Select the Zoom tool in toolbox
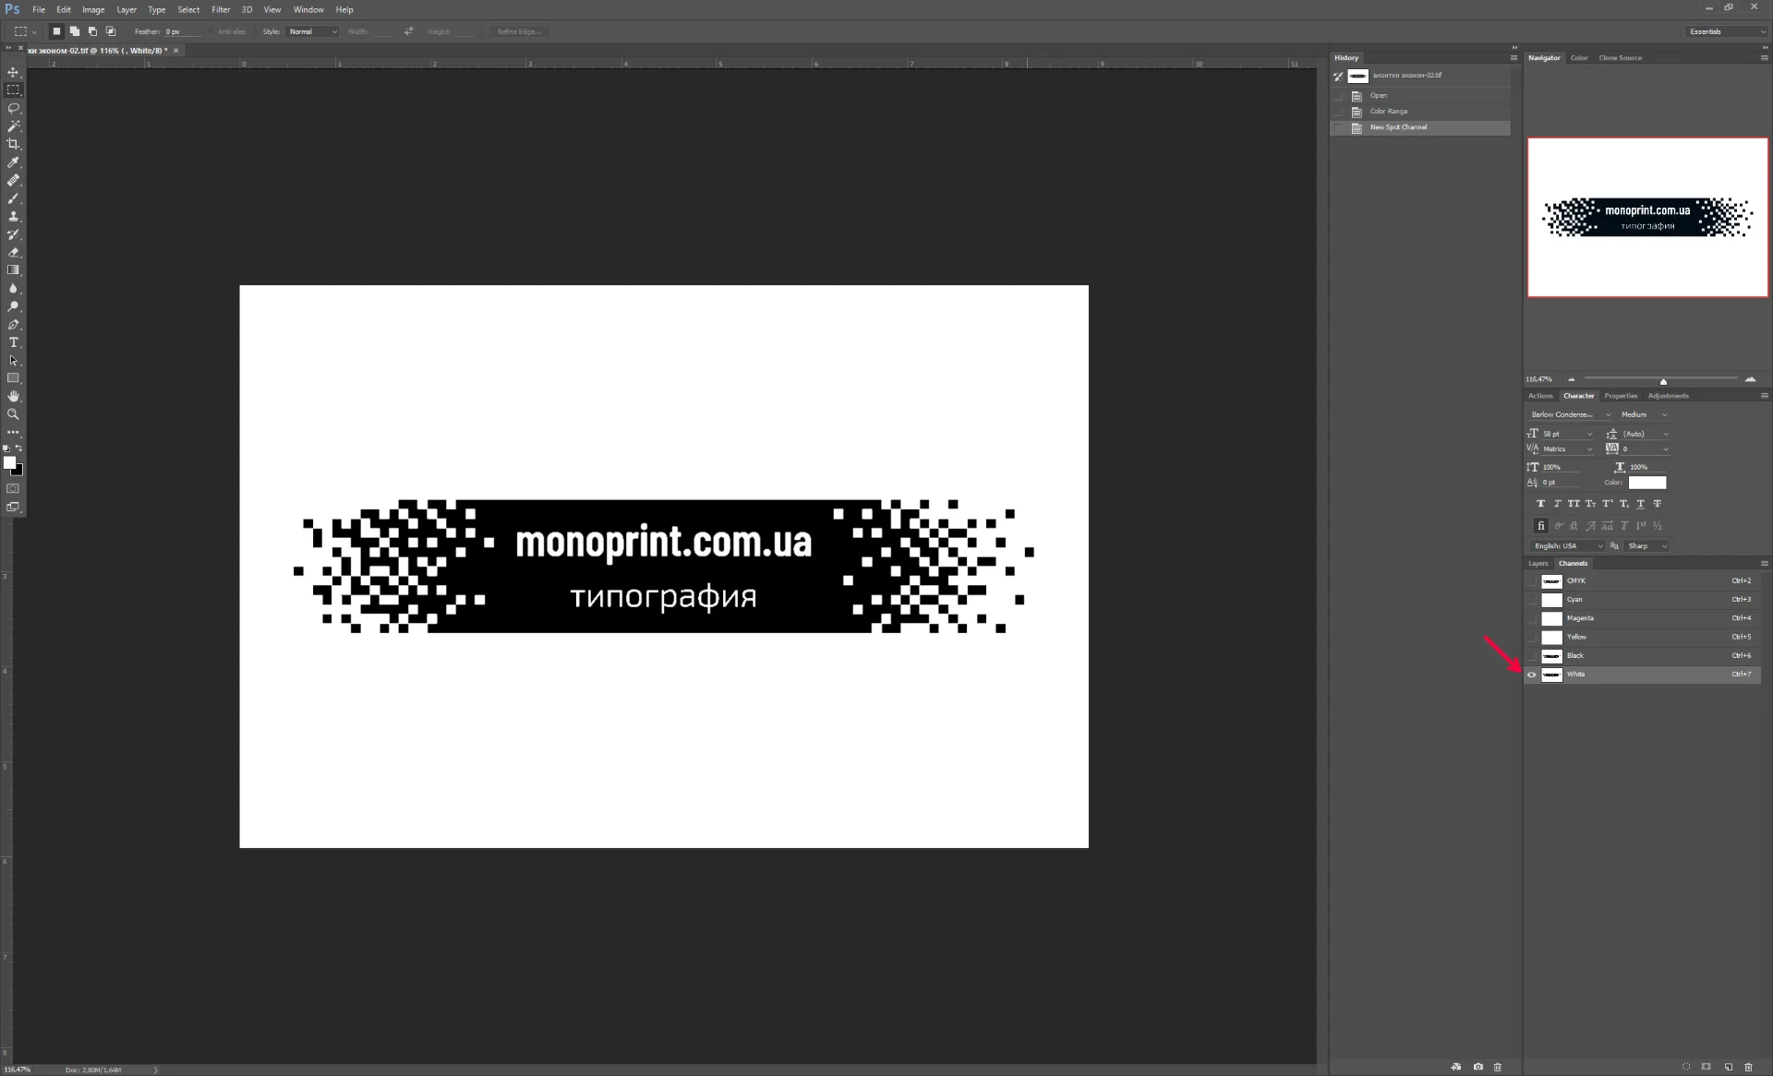The image size is (1773, 1076). coord(13,414)
